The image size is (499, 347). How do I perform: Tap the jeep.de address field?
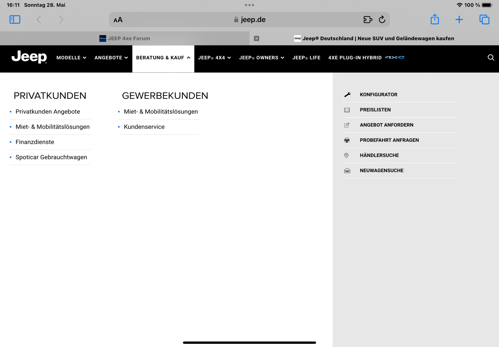tap(250, 19)
